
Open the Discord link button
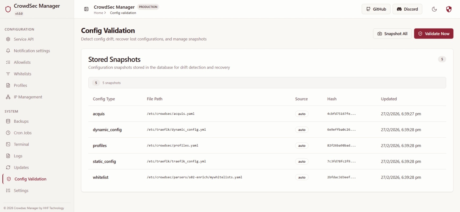click(407, 9)
